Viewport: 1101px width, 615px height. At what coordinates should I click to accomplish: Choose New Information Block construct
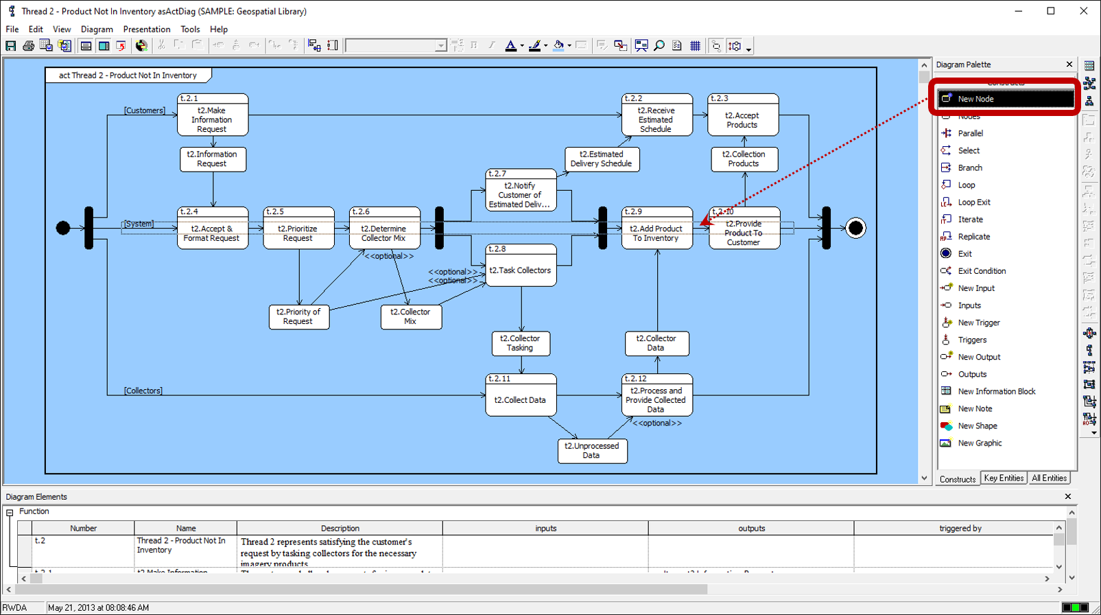pyautogui.click(x=996, y=391)
